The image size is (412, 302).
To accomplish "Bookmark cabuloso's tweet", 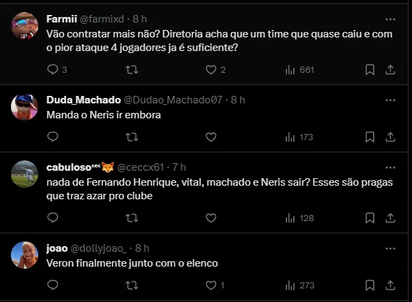I will pyautogui.click(x=369, y=218).
